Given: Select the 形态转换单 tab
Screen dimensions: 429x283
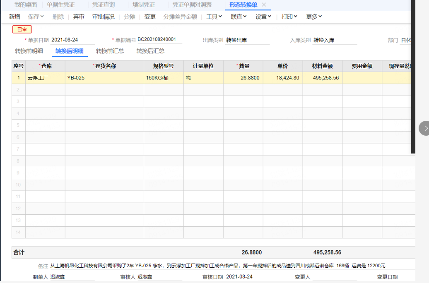Looking at the screenshot, I should coord(243,5).
